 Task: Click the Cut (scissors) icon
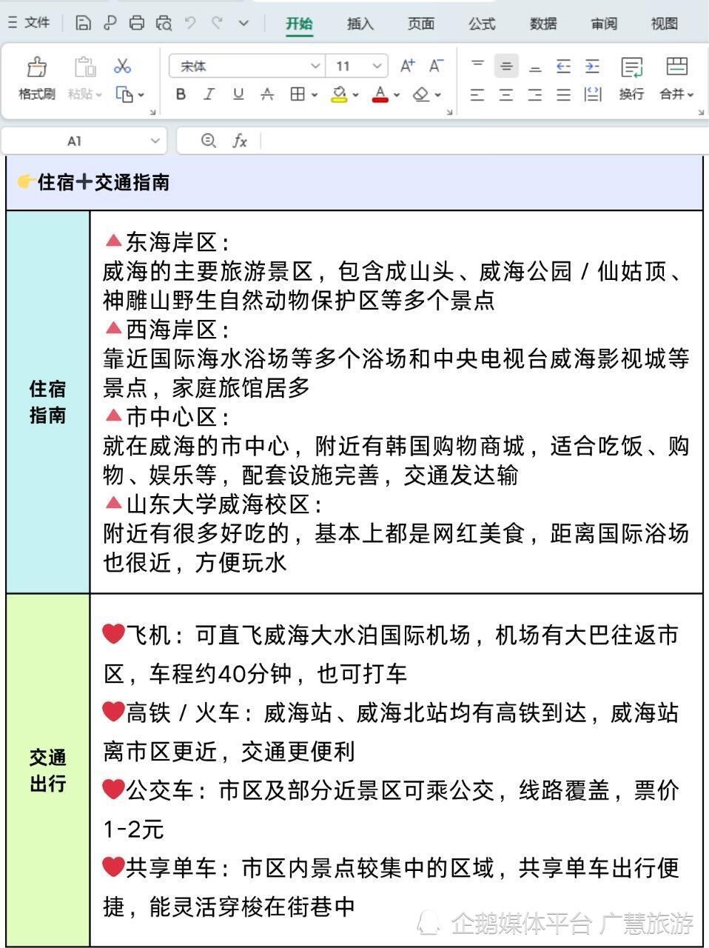123,66
